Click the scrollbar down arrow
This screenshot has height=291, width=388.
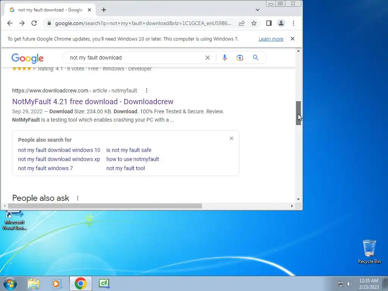[299, 199]
